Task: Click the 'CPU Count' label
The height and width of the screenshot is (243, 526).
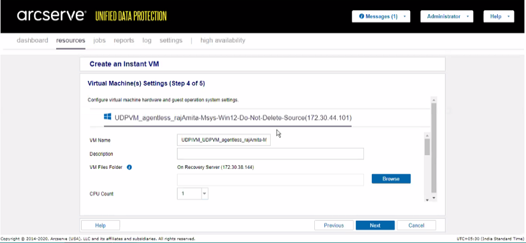Action: pos(101,193)
